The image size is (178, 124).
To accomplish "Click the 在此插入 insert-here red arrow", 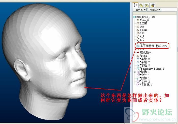I will [138, 52].
